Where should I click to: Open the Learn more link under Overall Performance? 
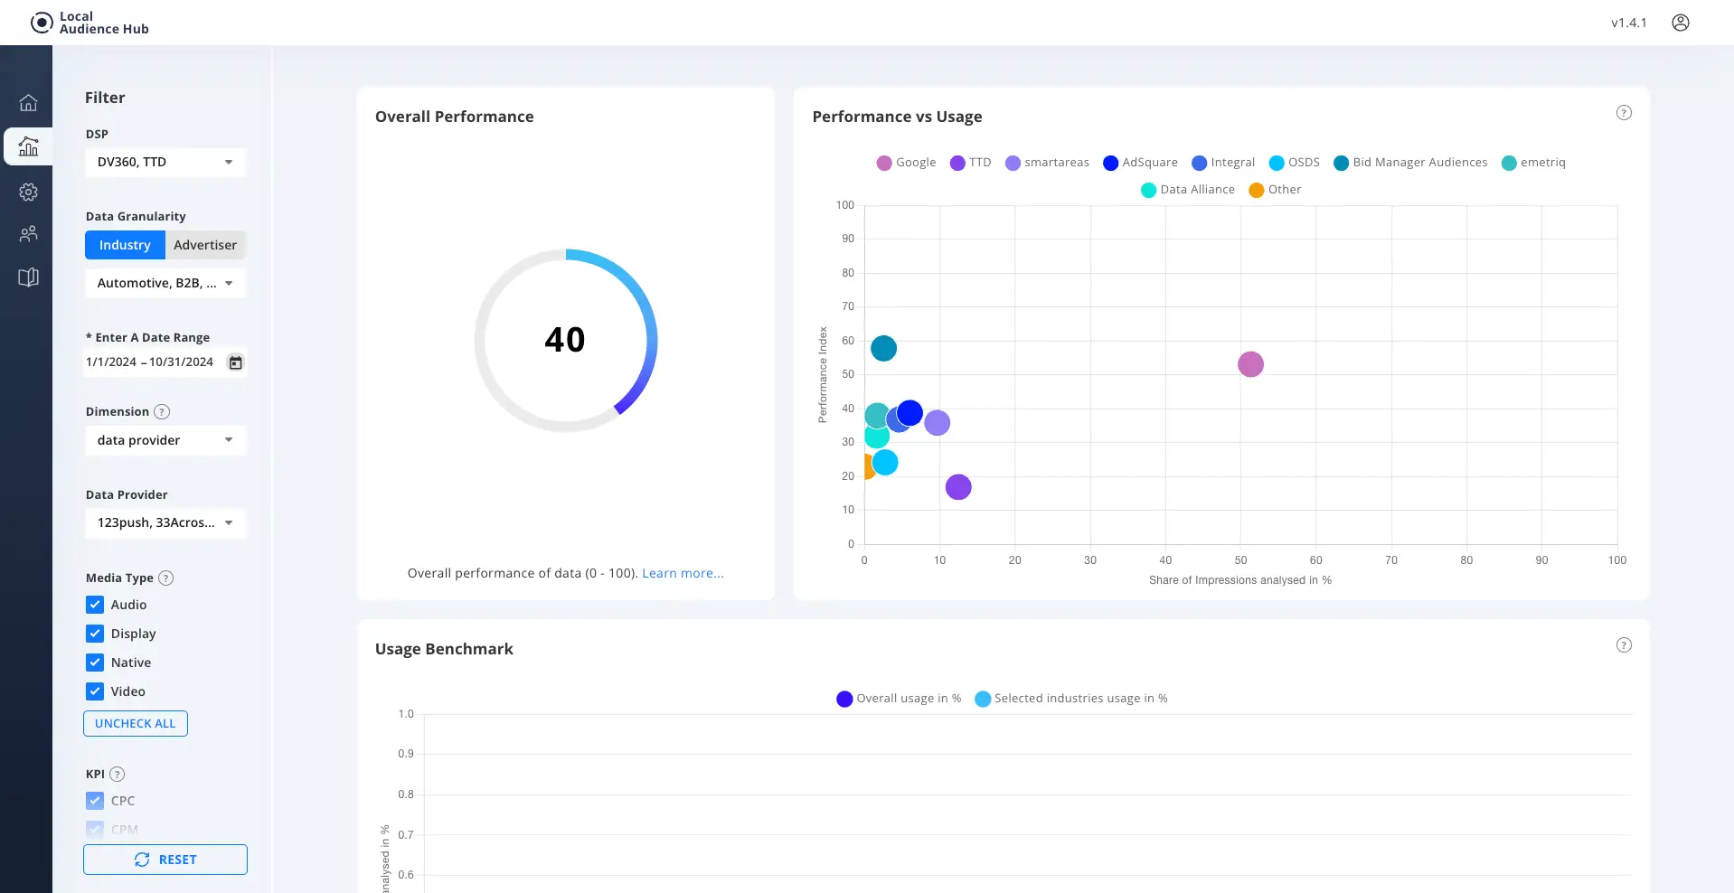coord(682,573)
